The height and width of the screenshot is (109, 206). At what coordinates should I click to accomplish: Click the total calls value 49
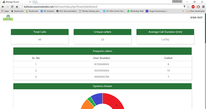click(40, 39)
